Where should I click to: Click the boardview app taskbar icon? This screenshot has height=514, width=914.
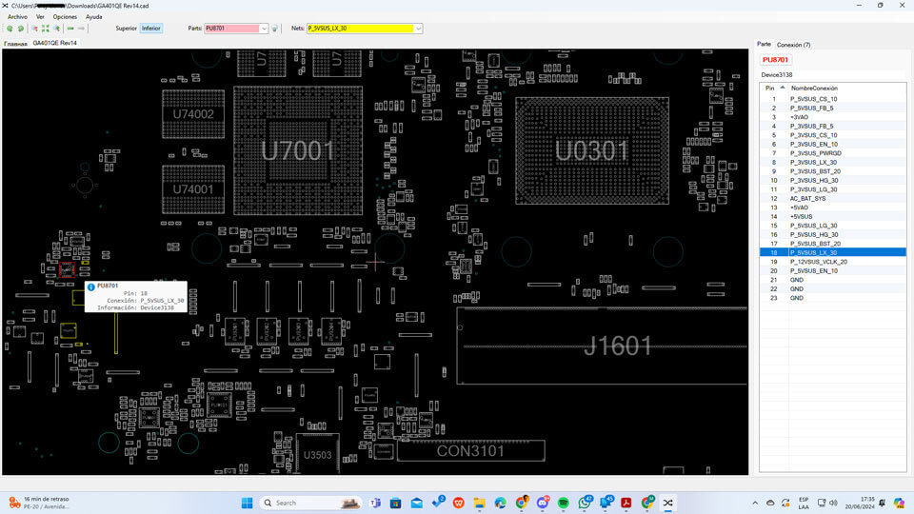pyautogui.click(x=668, y=503)
